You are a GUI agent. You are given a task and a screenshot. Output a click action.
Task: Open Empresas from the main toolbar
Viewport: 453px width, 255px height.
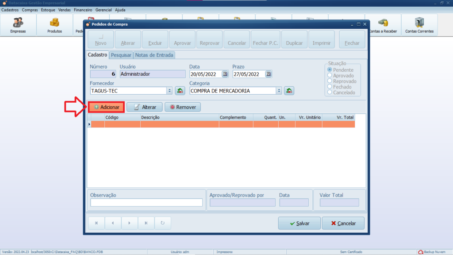(x=18, y=25)
